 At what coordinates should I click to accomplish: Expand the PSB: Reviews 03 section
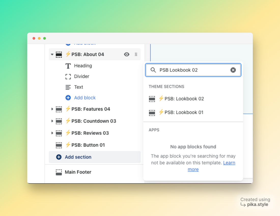click(x=52, y=133)
